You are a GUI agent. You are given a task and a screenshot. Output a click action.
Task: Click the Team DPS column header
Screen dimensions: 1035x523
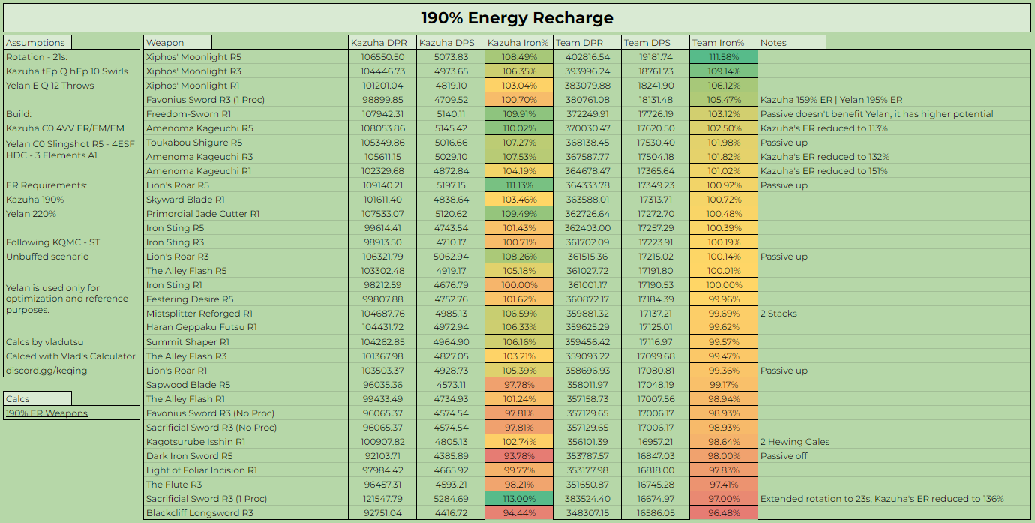click(x=655, y=43)
